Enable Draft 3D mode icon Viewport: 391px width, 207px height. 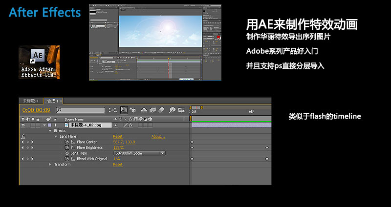tap(133, 110)
